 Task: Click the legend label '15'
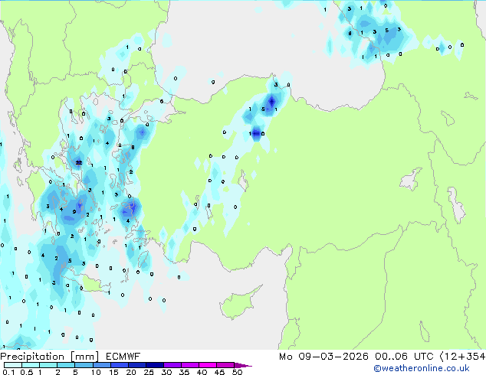point(113,372)
